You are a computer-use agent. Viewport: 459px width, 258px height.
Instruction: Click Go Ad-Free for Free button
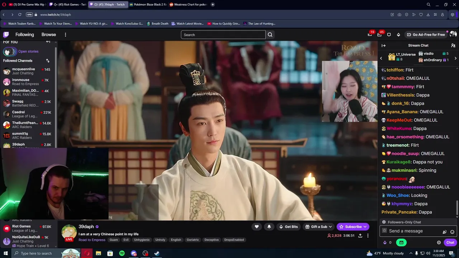(x=426, y=35)
